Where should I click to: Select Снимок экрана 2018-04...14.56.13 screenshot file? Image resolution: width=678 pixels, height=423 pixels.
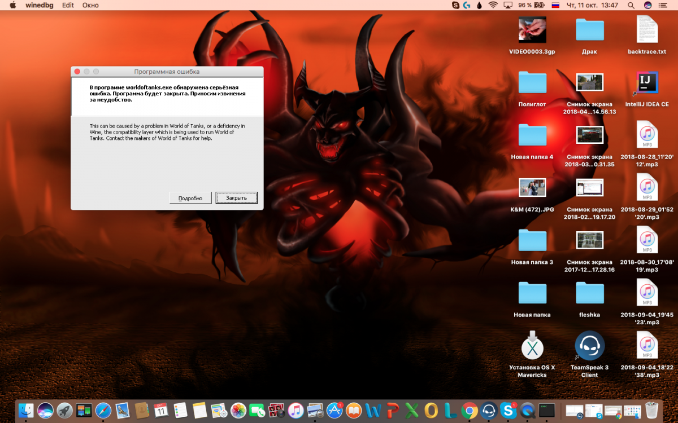click(589, 93)
